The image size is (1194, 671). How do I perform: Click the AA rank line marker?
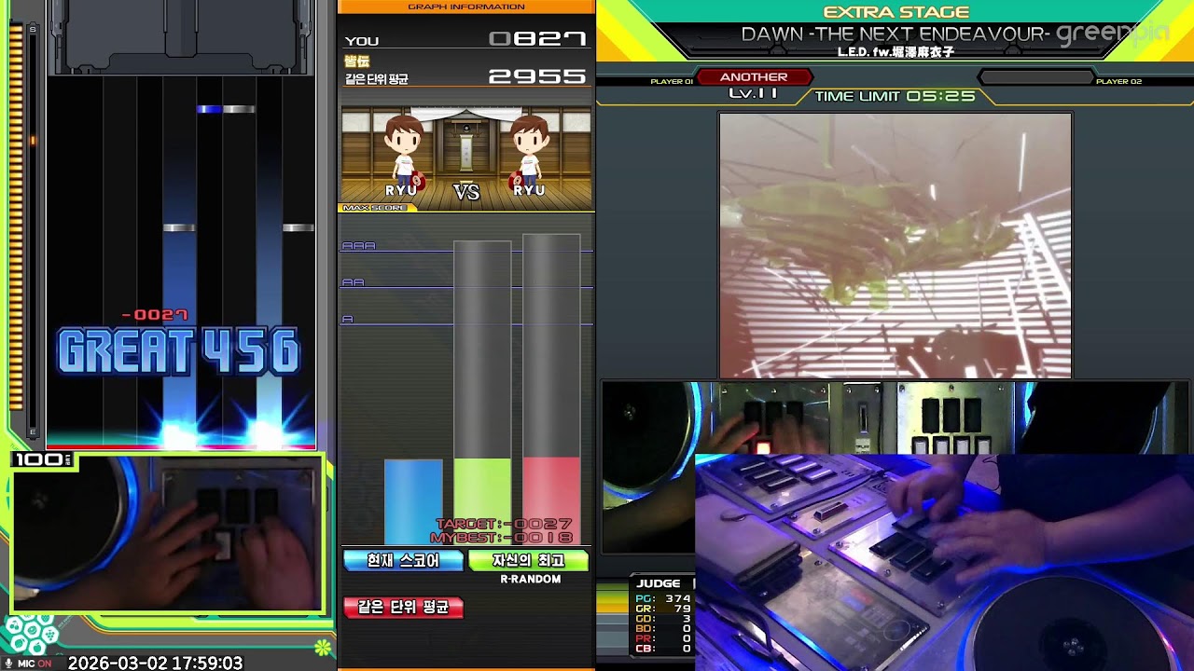click(x=353, y=282)
